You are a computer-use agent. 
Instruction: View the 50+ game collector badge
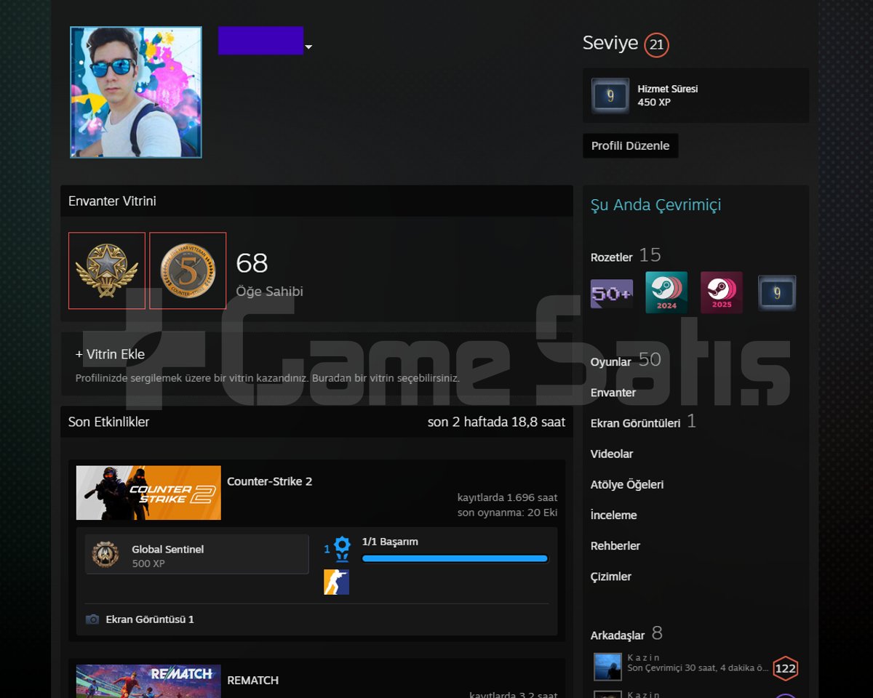(x=612, y=293)
